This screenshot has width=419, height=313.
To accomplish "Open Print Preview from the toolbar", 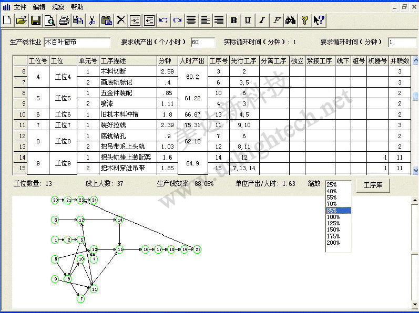I will pyautogui.click(x=50, y=20).
